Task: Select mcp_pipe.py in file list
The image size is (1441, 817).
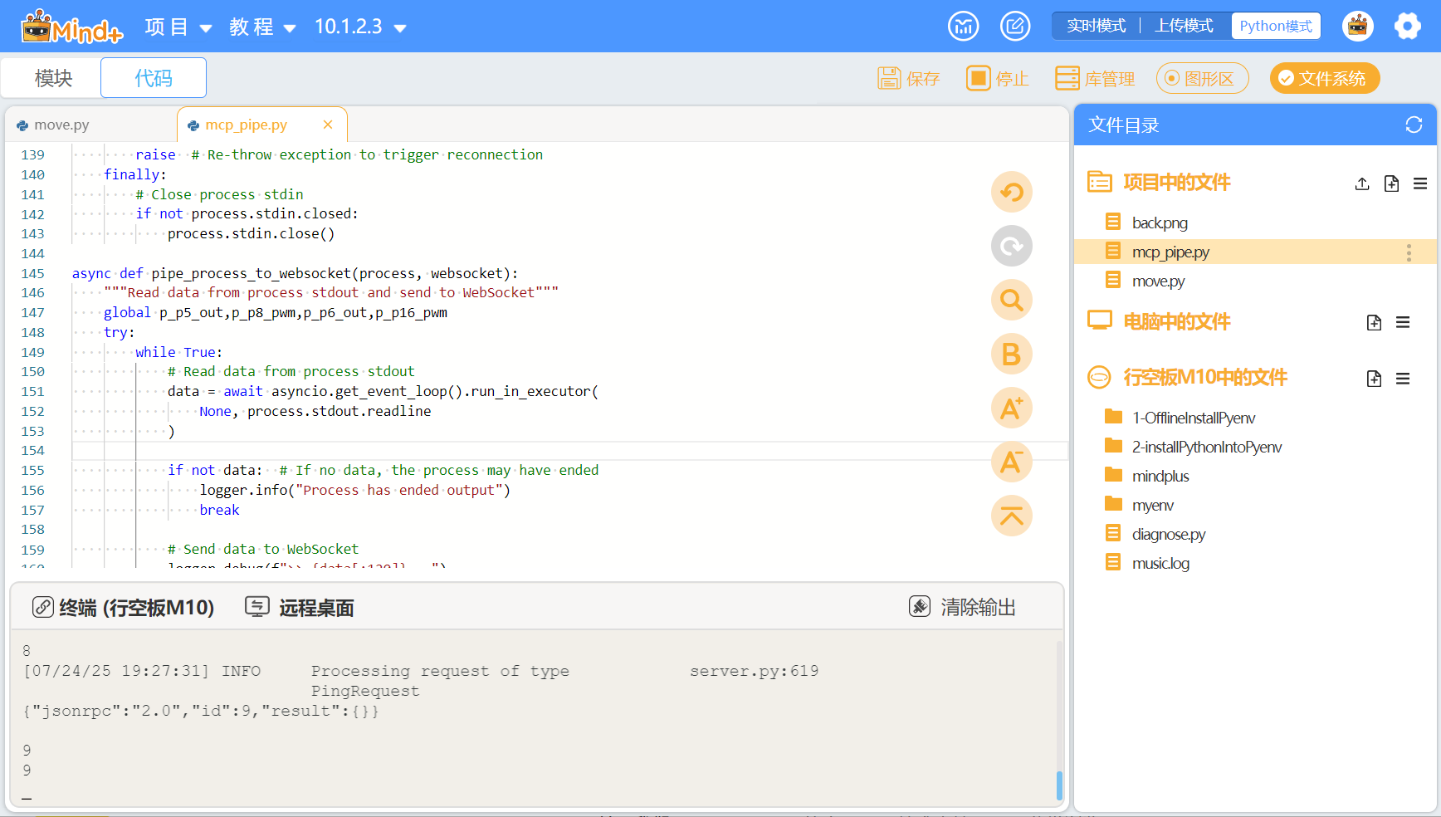Action: pos(1255,252)
